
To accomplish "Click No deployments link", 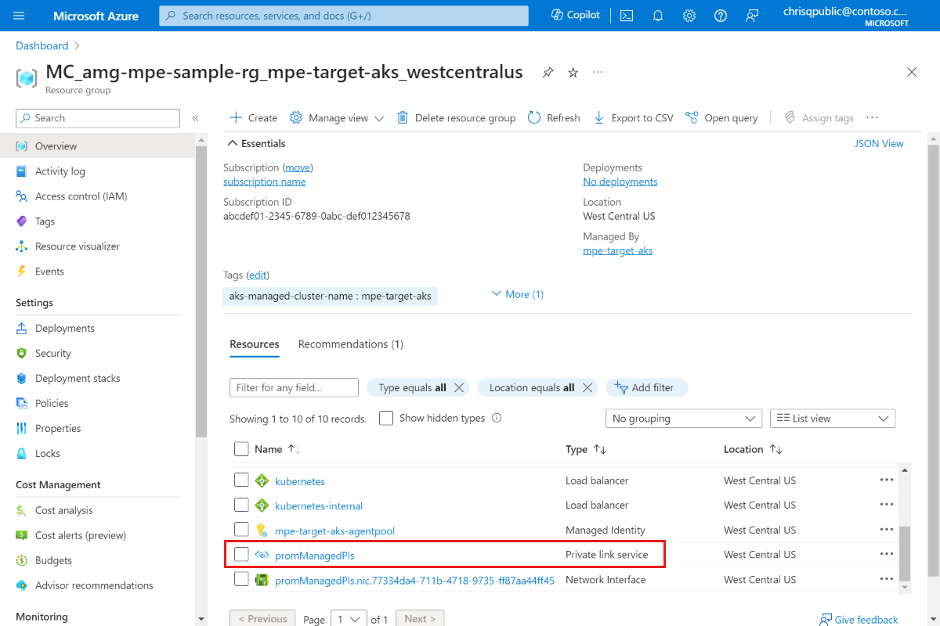I will (620, 182).
